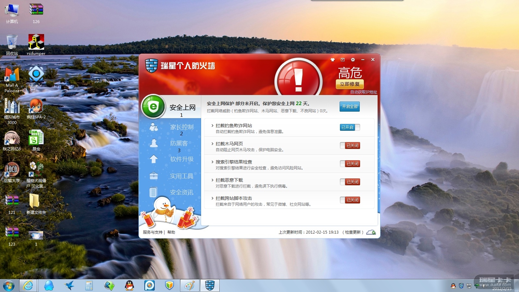
Task: Turn on 搜索引擎结果检查 switch
Action: pyautogui.click(x=350, y=164)
